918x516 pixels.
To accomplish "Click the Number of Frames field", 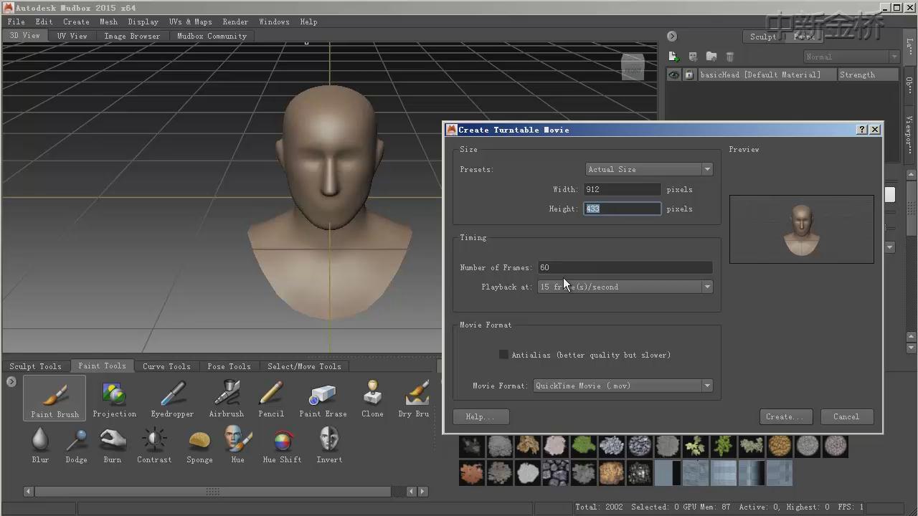I will click(x=625, y=267).
